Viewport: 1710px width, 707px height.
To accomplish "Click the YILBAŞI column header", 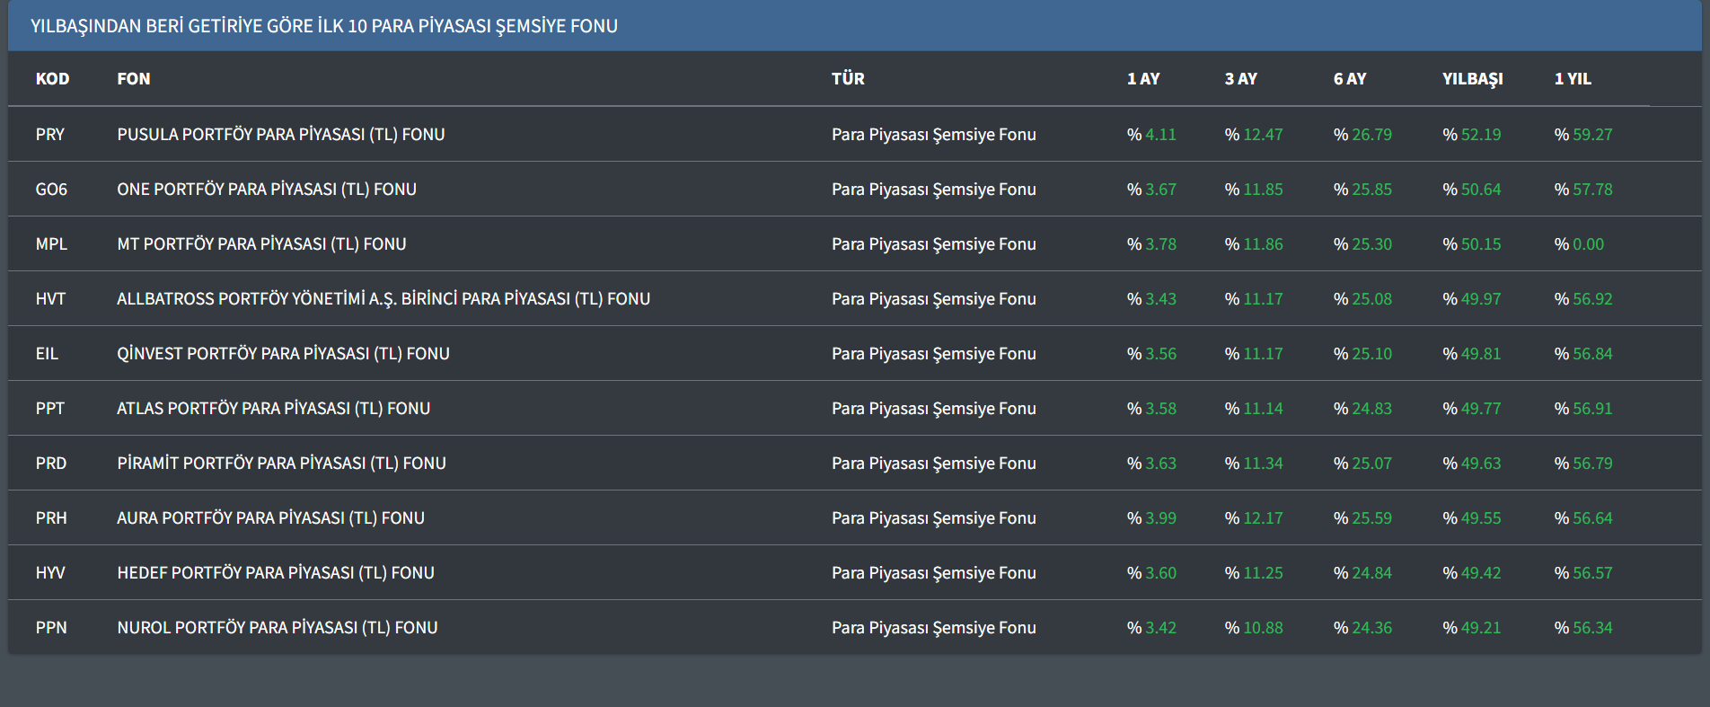I will click(1472, 79).
